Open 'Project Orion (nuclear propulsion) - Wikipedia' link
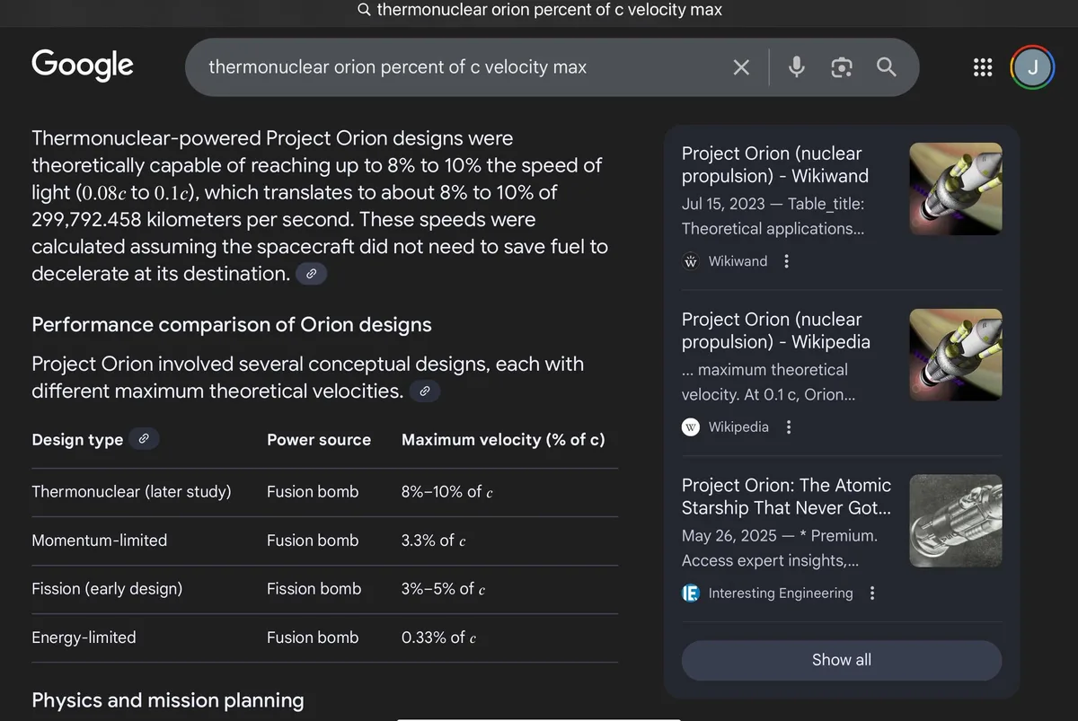Screen dimensions: 1078x721 776,330
